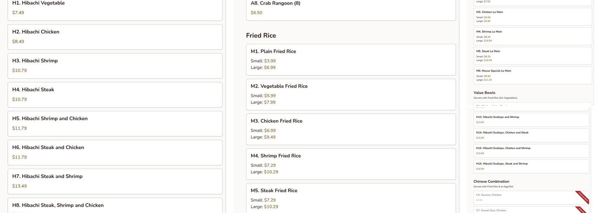Select M4. Shrimp Lo Mein in preview

pyautogui.click(x=533, y=36)
